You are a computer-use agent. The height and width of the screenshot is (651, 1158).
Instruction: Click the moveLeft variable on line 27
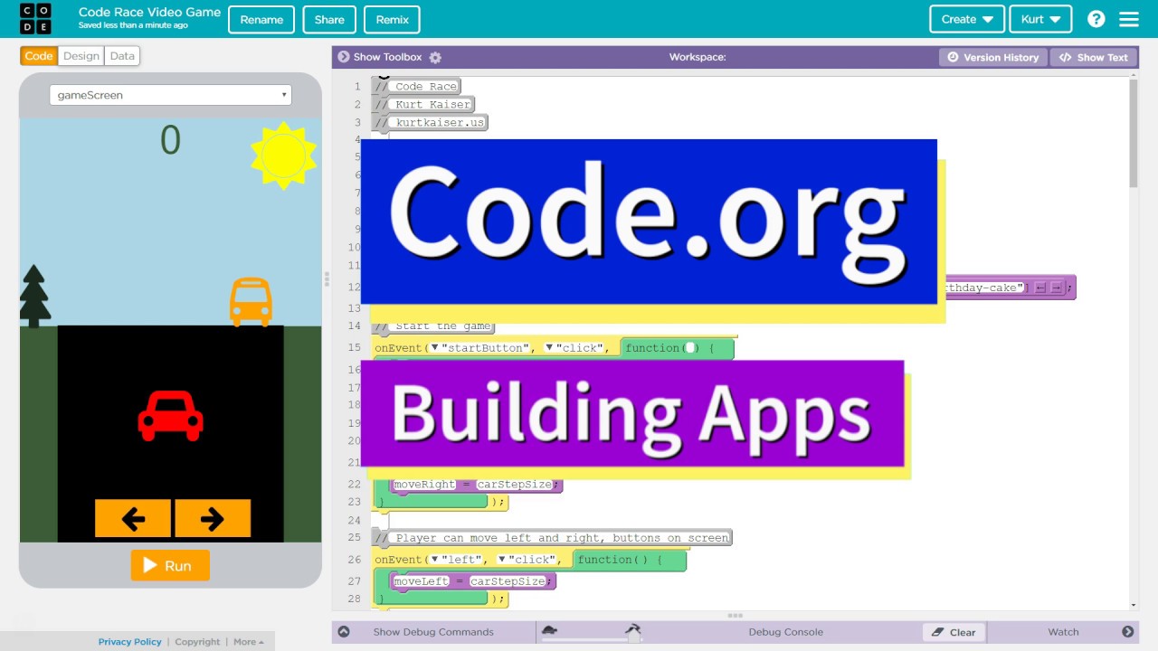(x=421, y=581)
